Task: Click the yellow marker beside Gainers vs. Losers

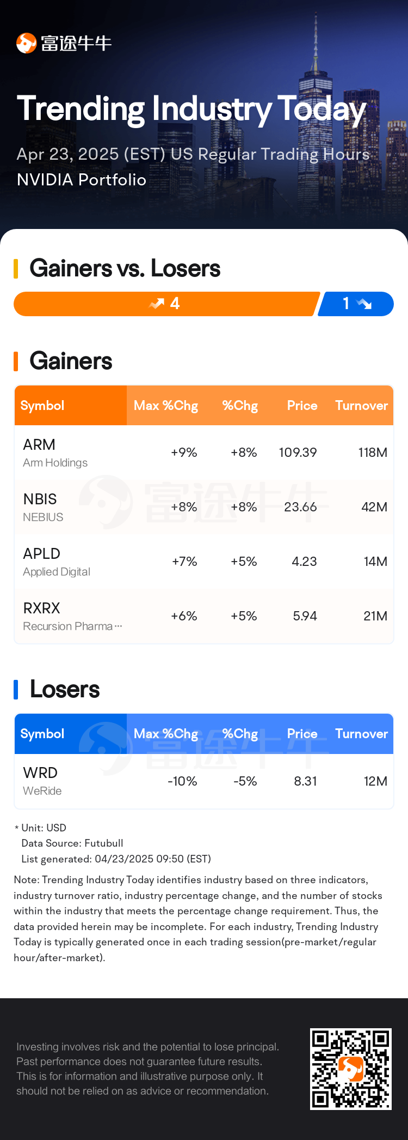Action: click(x=16, y=268)
